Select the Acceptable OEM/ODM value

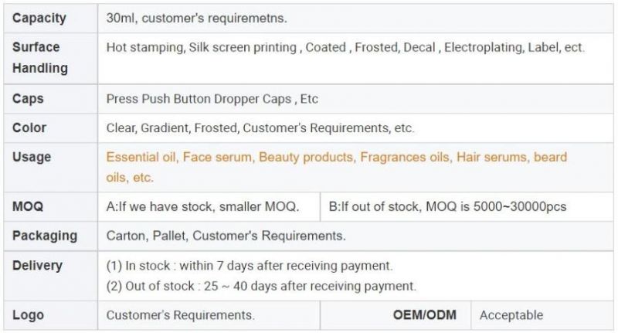coord(511,315)
